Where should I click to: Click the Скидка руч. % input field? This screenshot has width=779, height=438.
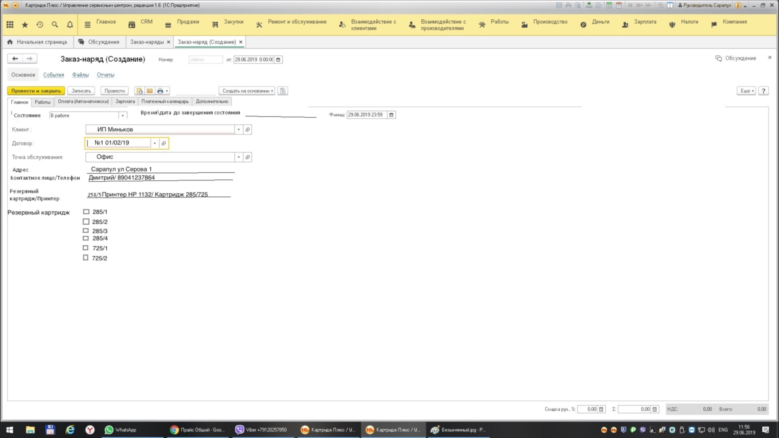(x=587, y=409)
